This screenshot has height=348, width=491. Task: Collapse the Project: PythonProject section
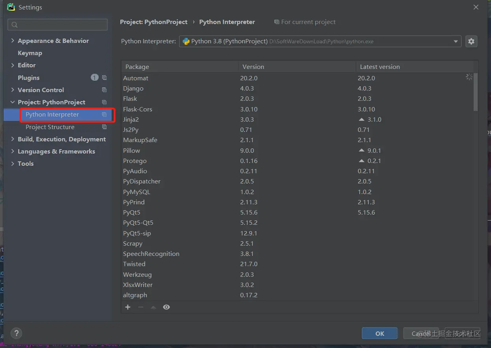(x=13, y=102)
